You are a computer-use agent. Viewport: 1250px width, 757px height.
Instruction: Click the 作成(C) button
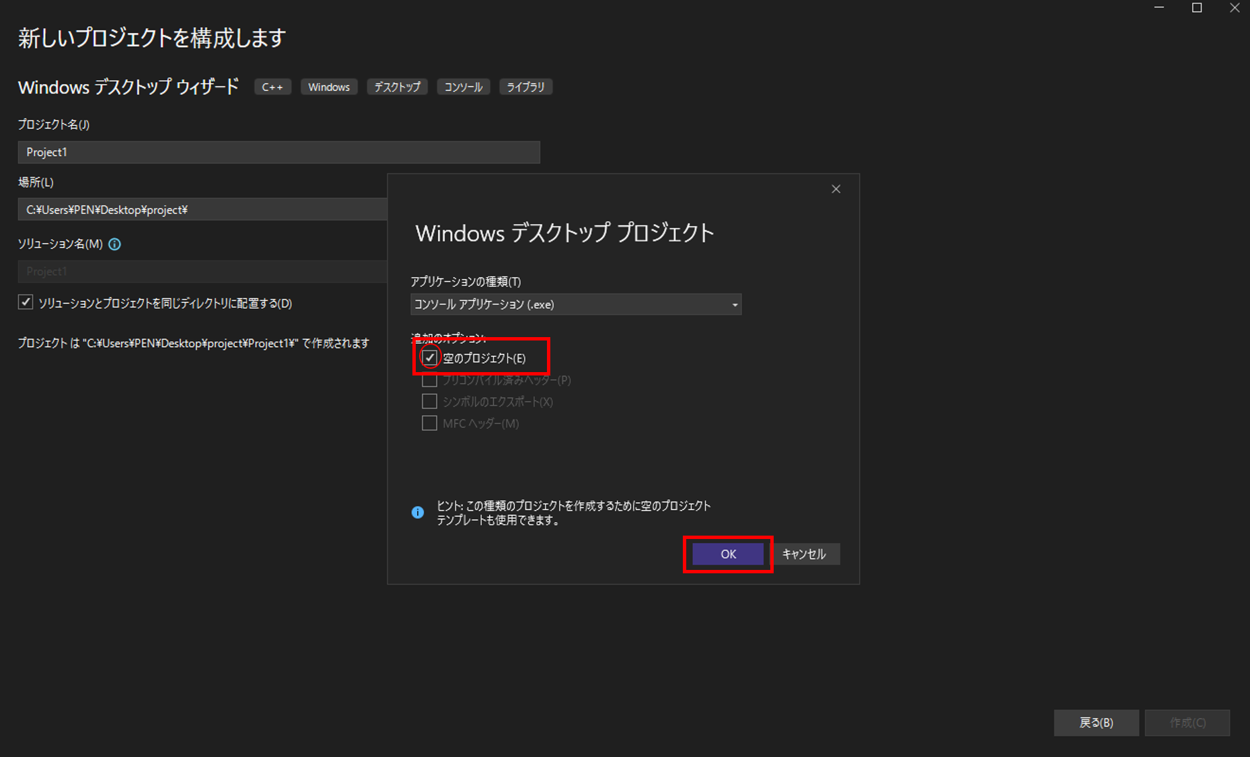point(1187,723)
